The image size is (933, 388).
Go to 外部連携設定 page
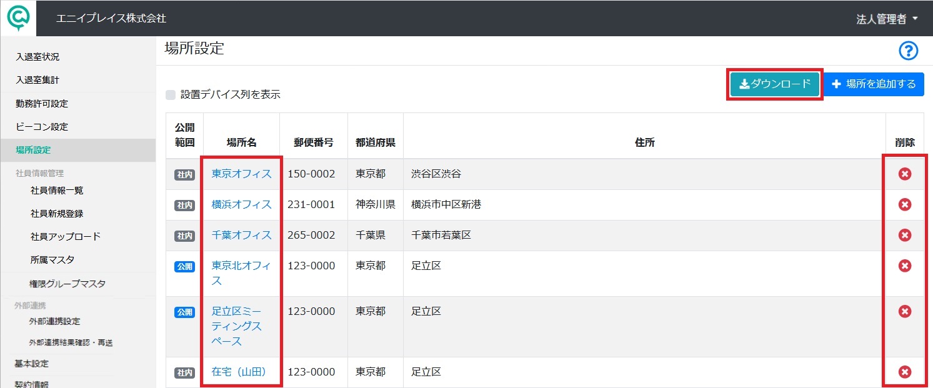click(54, 321)
